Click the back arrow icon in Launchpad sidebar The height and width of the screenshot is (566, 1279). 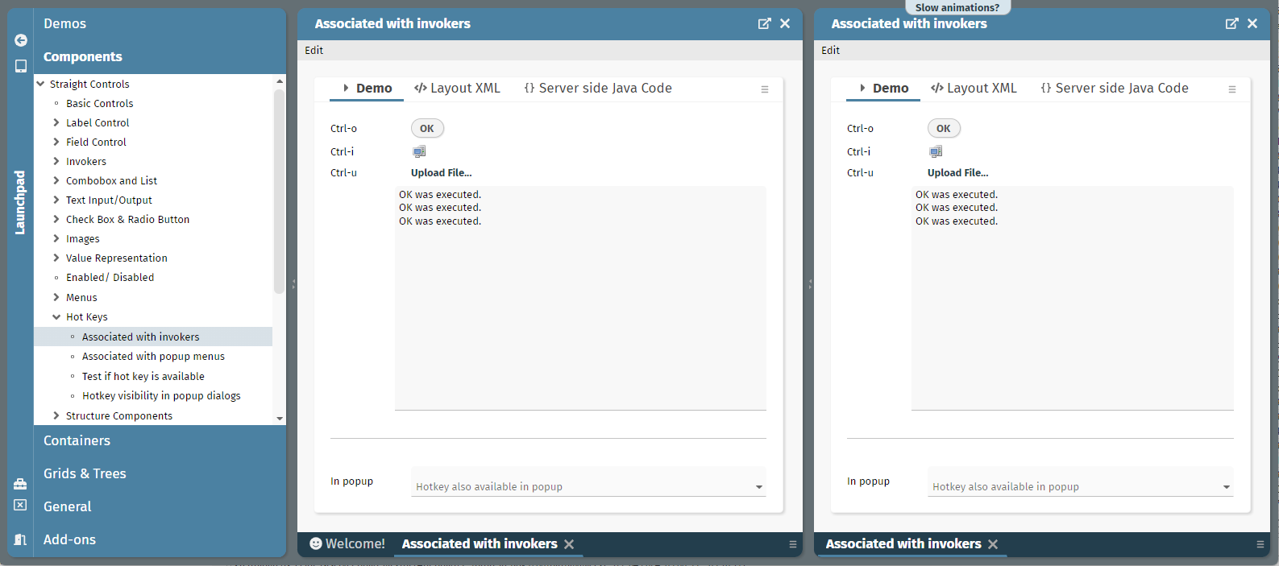point(21,40)
